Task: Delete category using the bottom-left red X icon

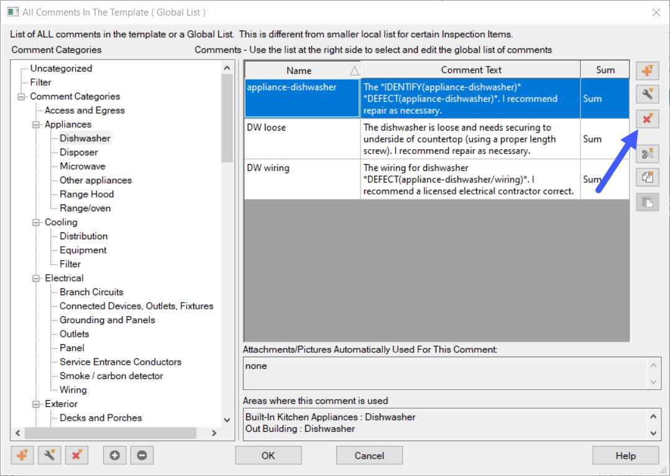Action: [x=76, y=455]
